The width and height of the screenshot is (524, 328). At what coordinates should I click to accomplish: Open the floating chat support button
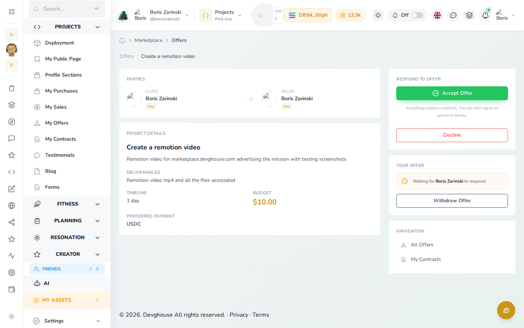(x=506, y=310)
